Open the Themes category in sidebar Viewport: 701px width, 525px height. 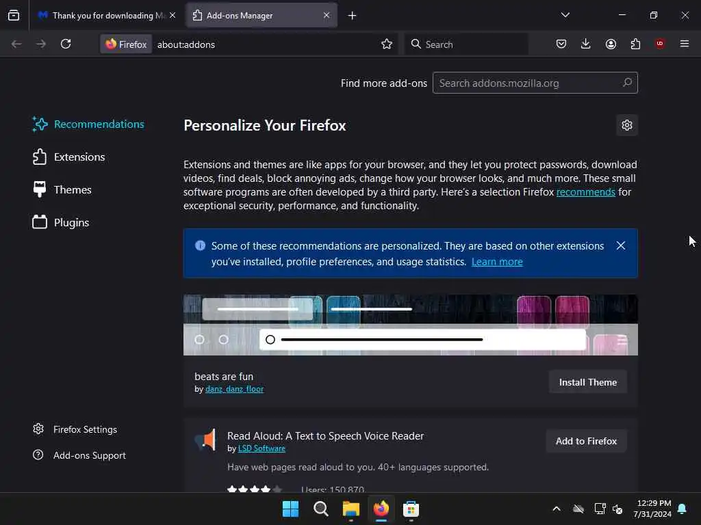pyautogui.click(x=62, y=190)
